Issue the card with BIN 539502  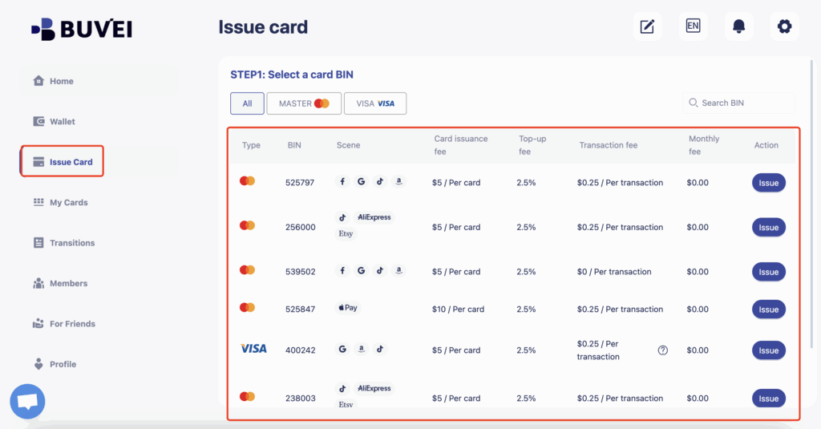click(x=768, y=272)
